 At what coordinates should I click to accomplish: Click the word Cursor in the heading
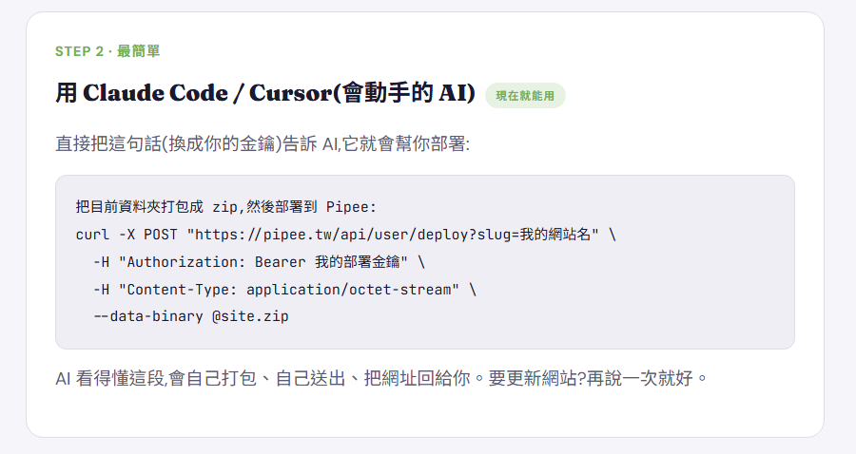click(291, 93)
